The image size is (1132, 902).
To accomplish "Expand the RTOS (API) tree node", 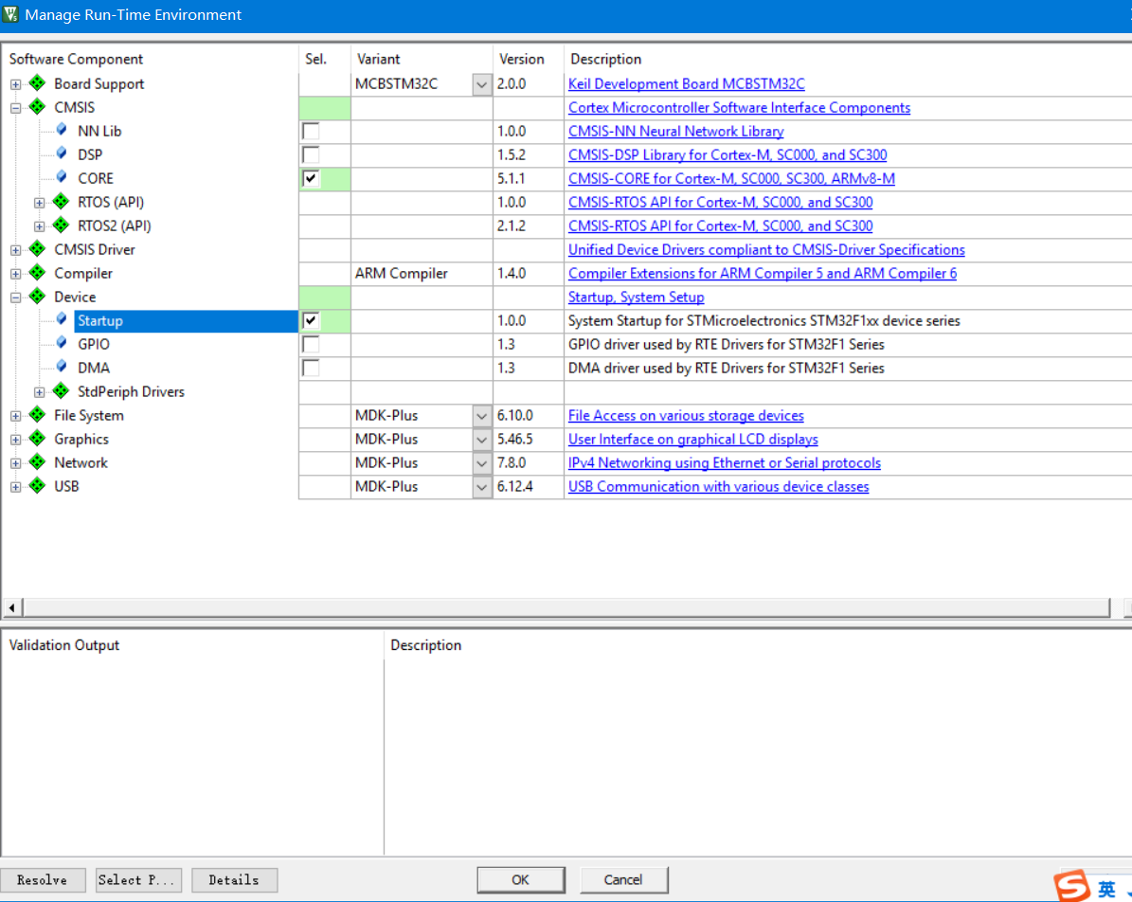I will (x=39, y=203).
